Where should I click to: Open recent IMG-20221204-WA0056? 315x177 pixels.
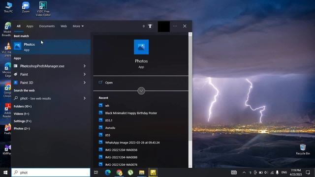[121, 150]
